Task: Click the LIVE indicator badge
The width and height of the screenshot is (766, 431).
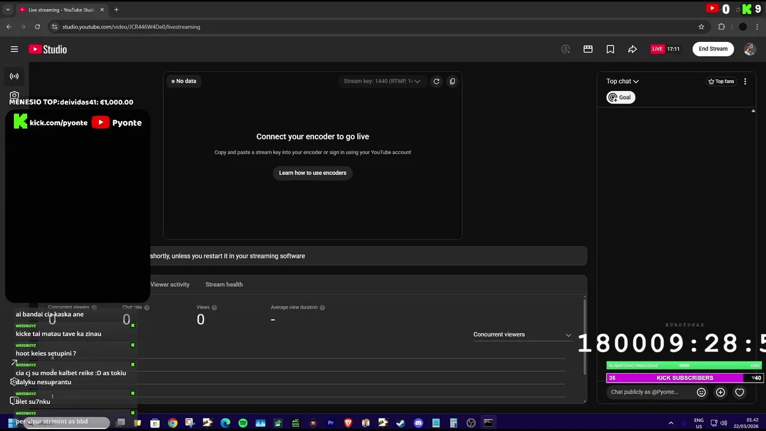Action: pyautogui.click(x=658, y=49)
